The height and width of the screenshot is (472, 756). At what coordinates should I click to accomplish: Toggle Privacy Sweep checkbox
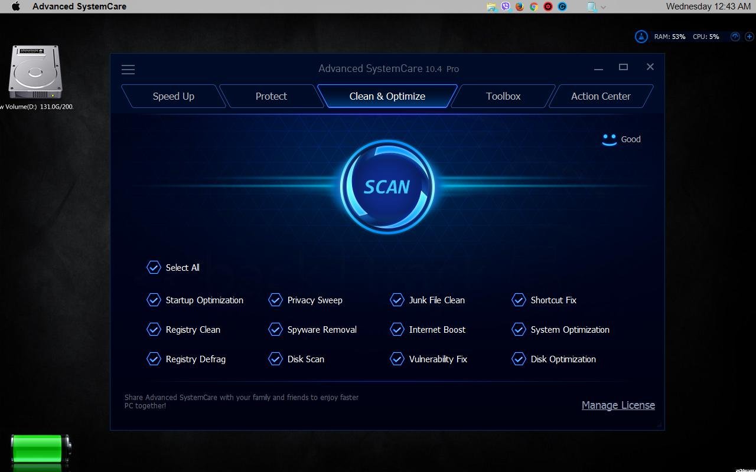pos(275,300)
